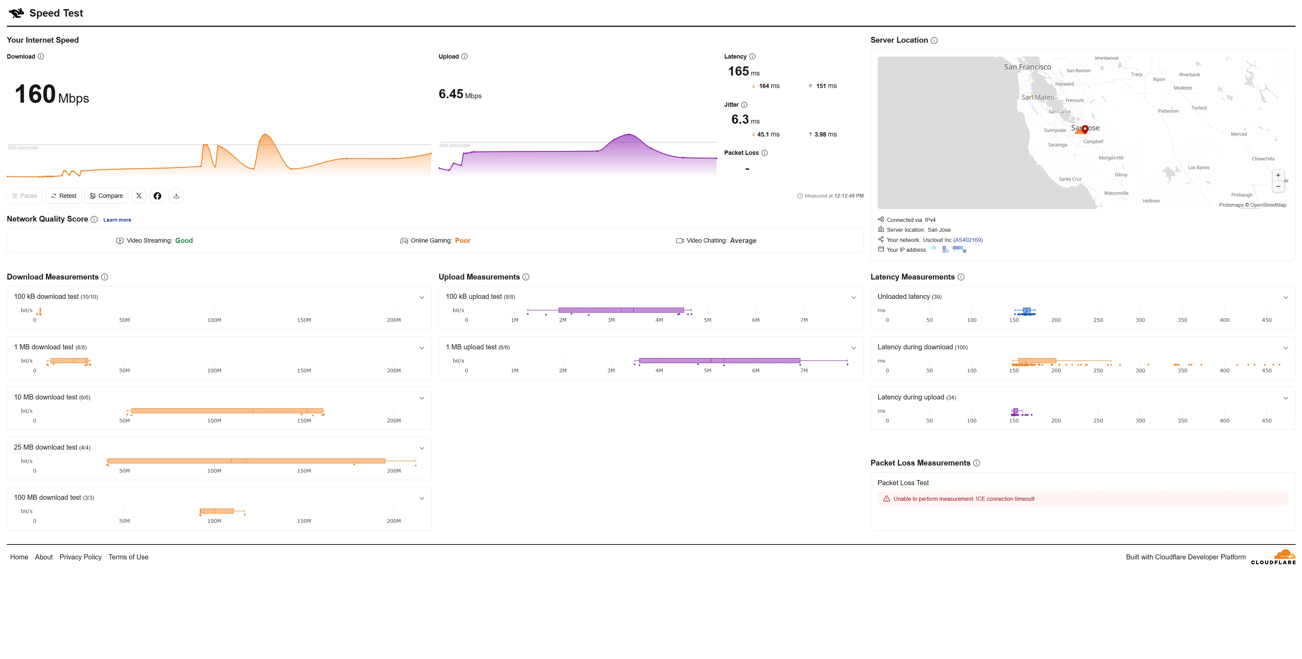This screenshot has height=659, width=1302.
Task: Click the San Jose map marker
Action: click(x=1085, y=129)
